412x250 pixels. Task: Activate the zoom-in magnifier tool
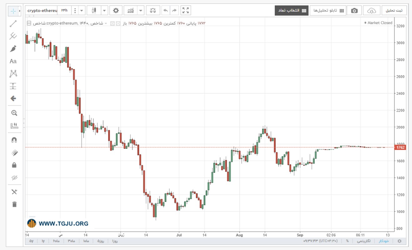pos(14,113)
